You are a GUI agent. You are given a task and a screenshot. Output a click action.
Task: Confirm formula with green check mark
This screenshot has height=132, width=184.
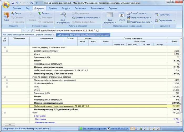[28, 31]
